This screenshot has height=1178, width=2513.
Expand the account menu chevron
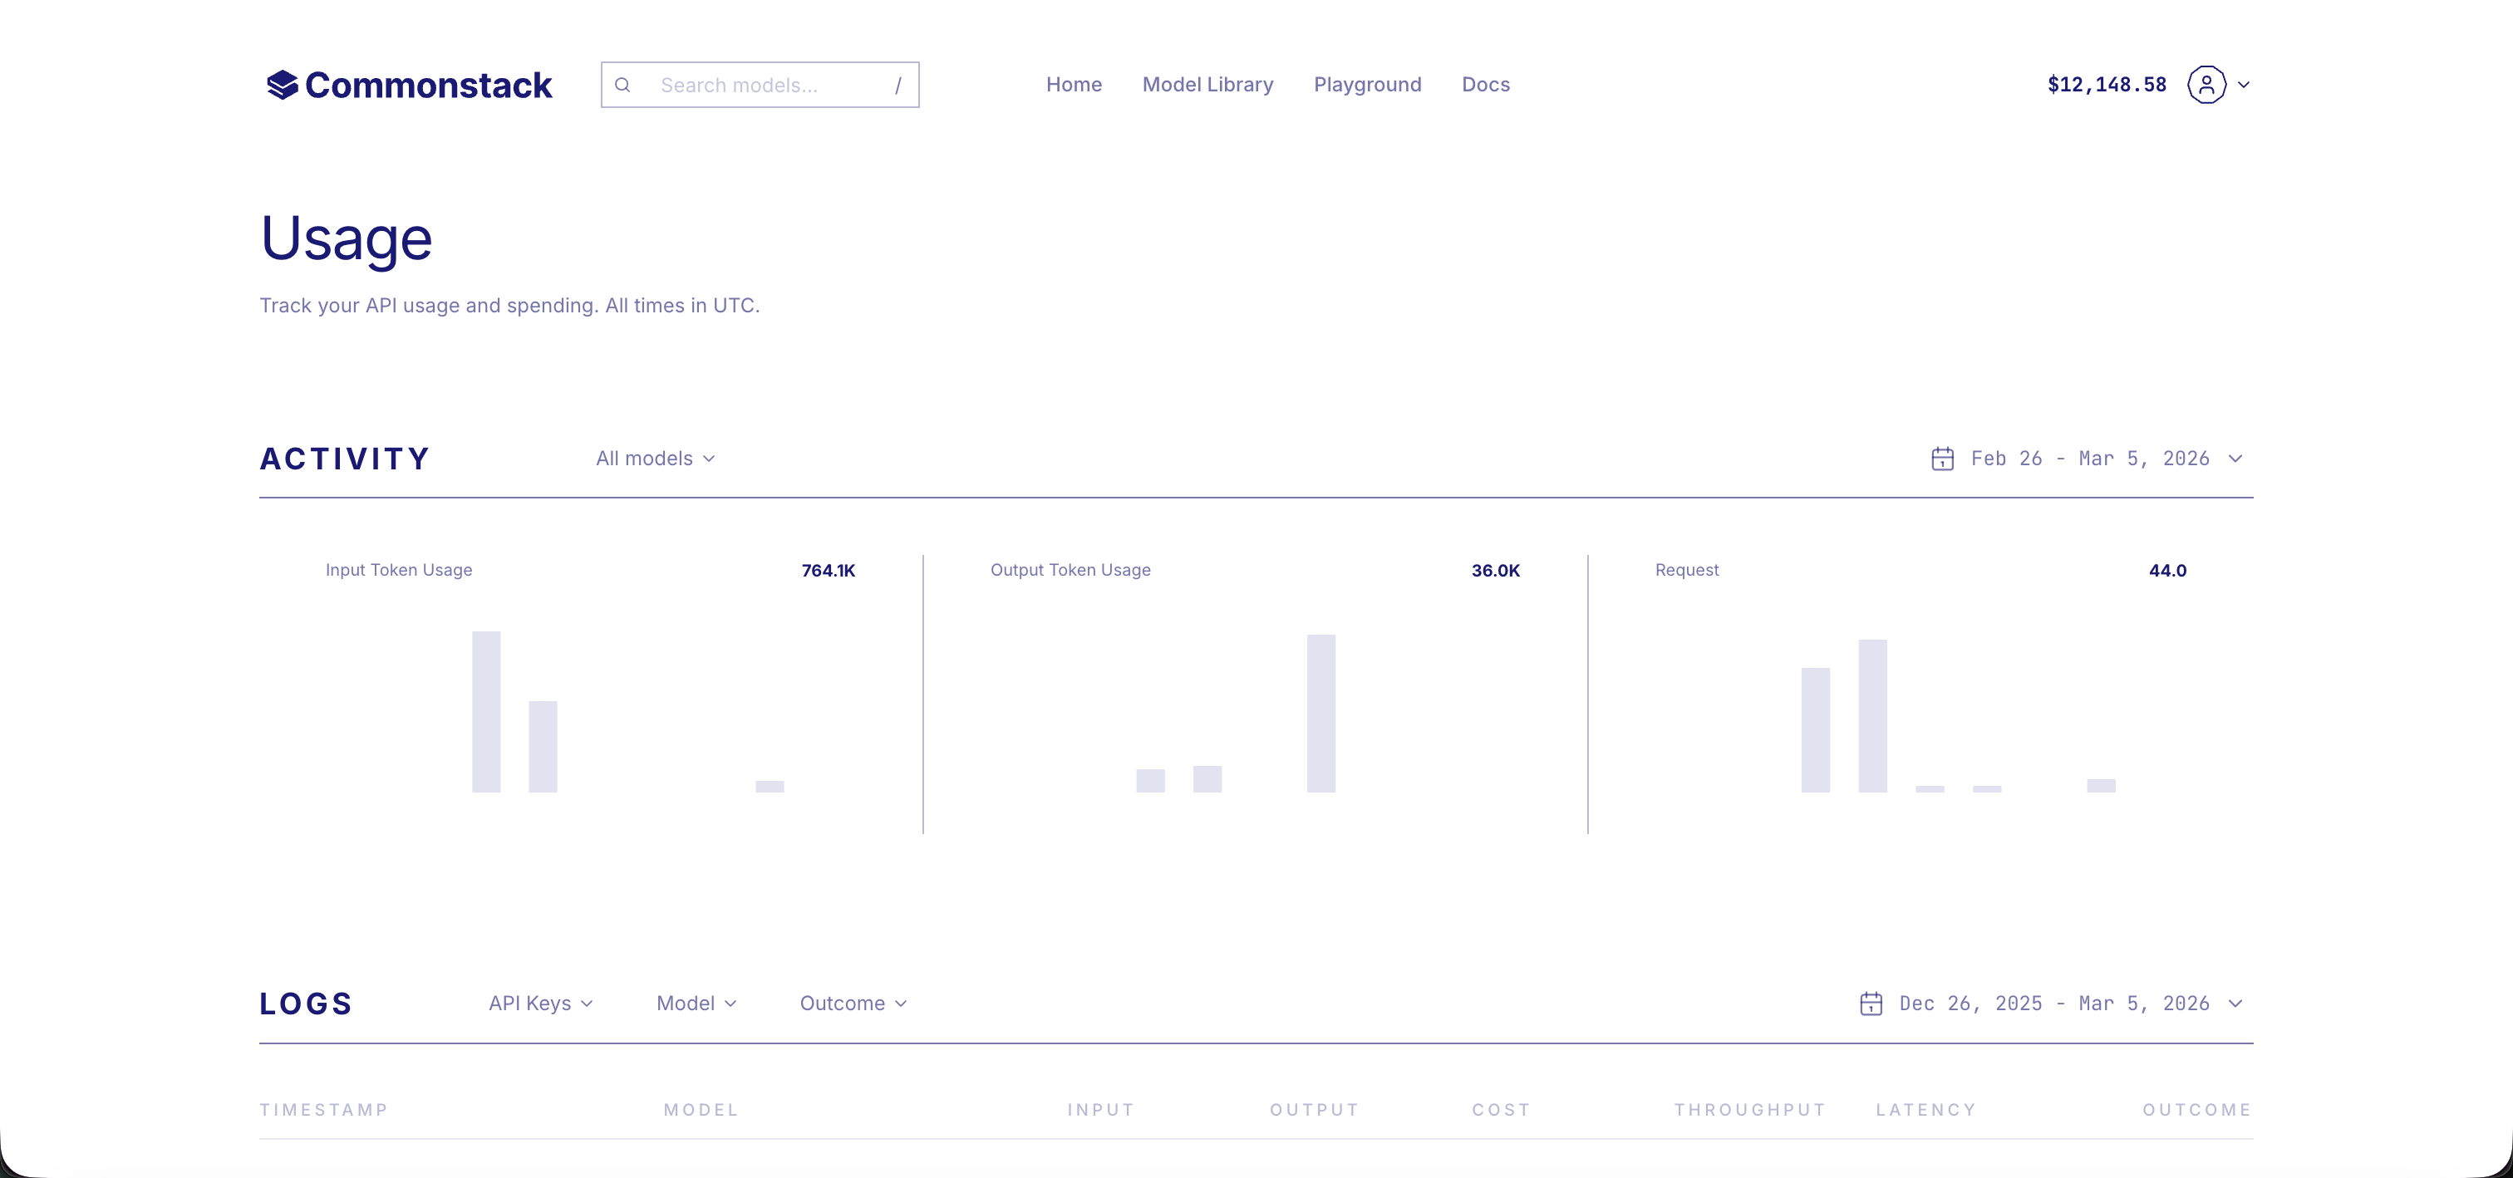point(2244,85)
